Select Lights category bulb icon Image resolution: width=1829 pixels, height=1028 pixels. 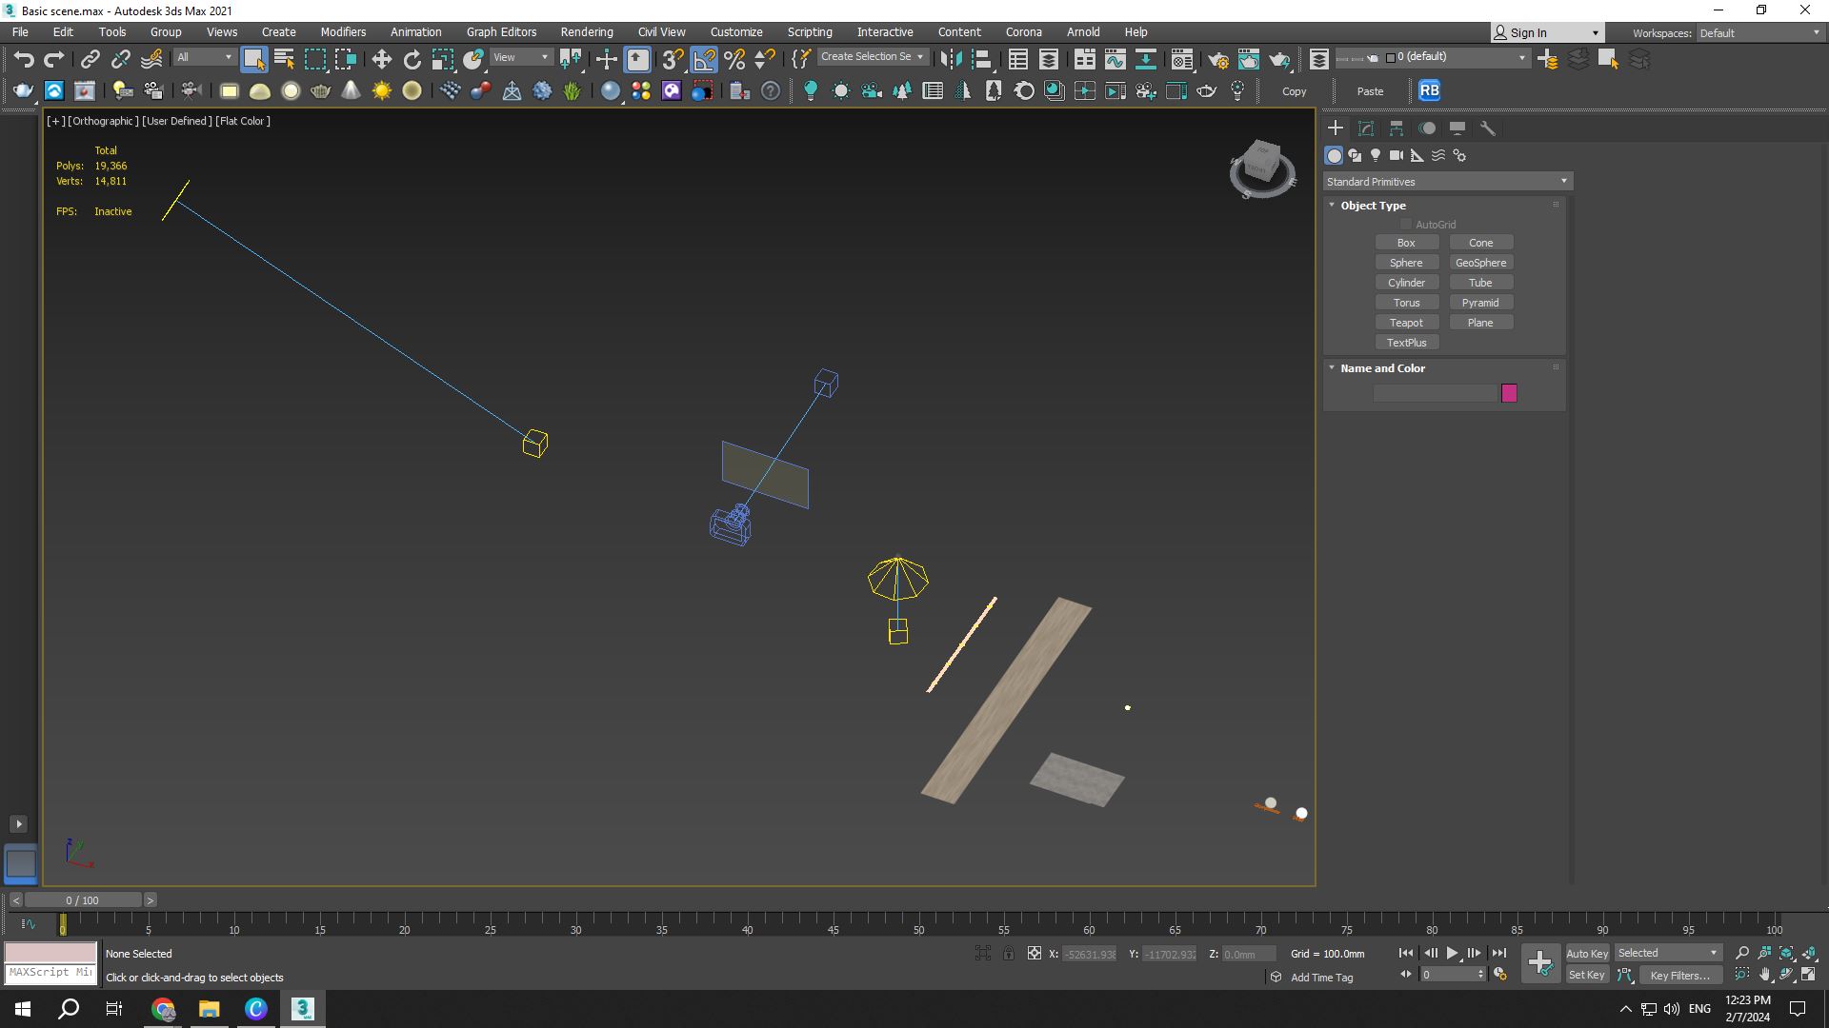[1376, 155]
